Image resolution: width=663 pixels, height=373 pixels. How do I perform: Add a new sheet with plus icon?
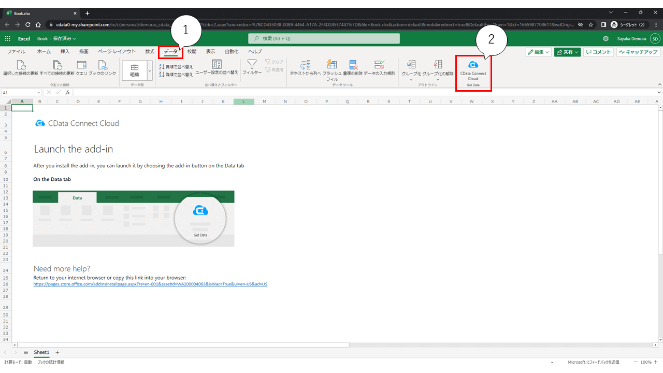click(57, 352)
